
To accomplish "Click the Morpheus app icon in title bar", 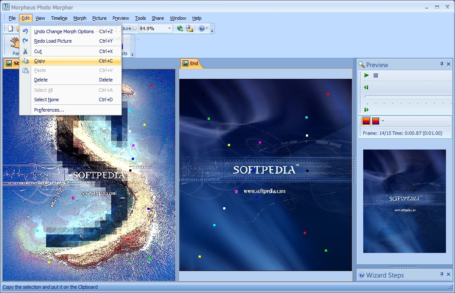I will point(6,7).
